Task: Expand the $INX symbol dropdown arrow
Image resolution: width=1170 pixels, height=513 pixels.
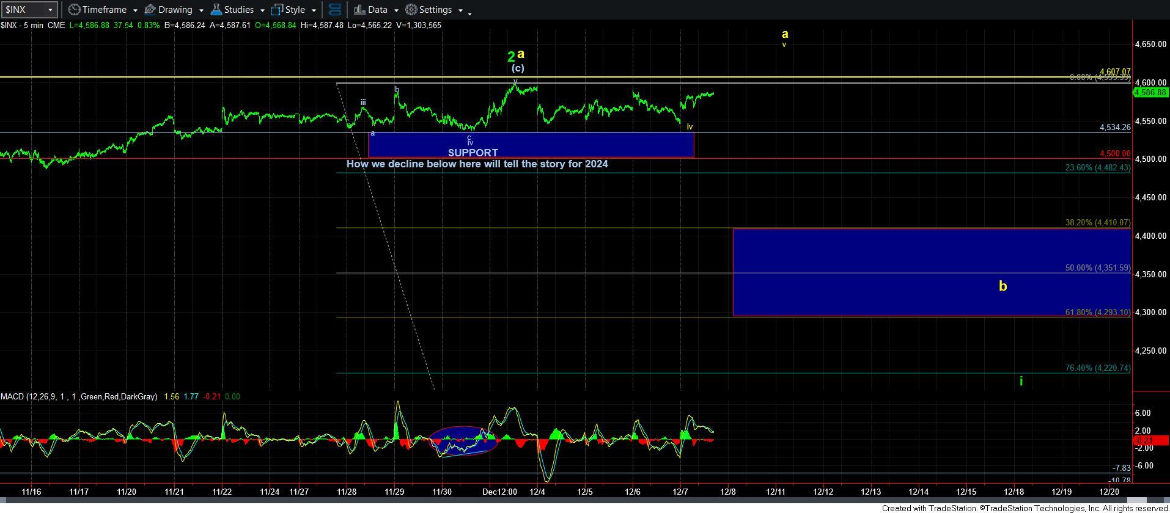Action: pyautogui.click(x=50, y=10)
